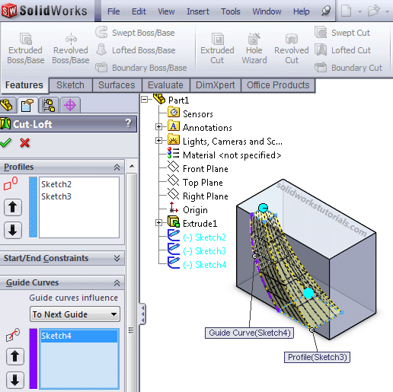This screenshot has width=393, height=392.
Task: Open the File menu
Action: click(113, 11)
